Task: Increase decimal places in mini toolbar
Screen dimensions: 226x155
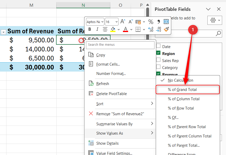Action: point(151,29)
